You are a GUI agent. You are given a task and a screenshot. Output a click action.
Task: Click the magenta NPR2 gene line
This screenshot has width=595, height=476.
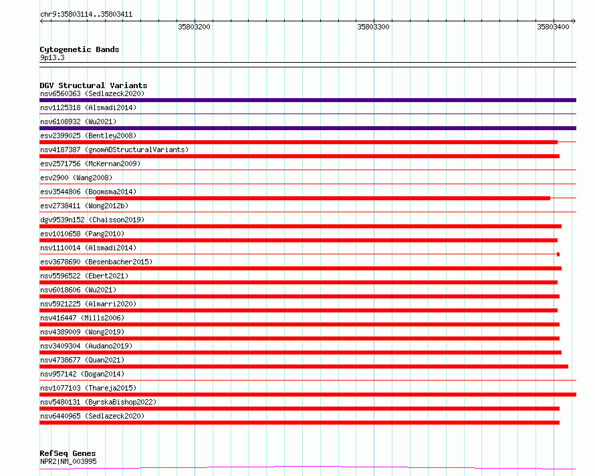[308, 468]
